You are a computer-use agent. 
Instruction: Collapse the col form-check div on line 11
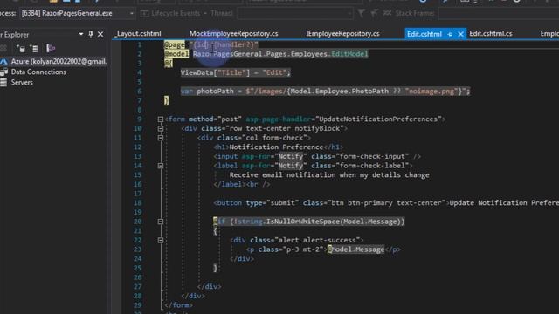click(161, 138)
